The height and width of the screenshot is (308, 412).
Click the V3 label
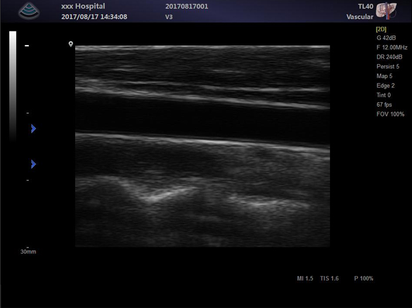tap(169, 17)
